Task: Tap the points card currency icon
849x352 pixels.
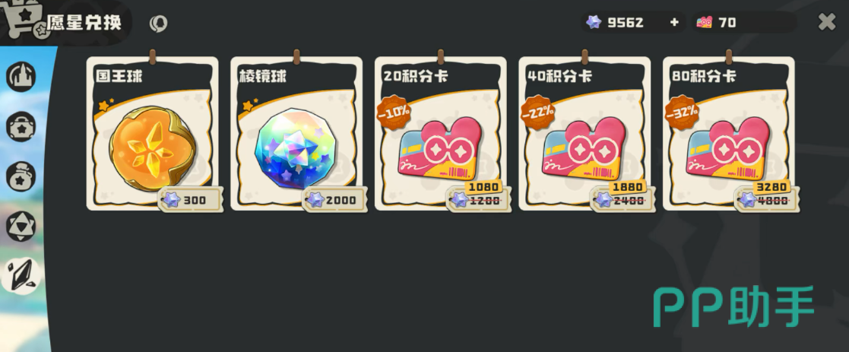Action: (x=705, y=22)
